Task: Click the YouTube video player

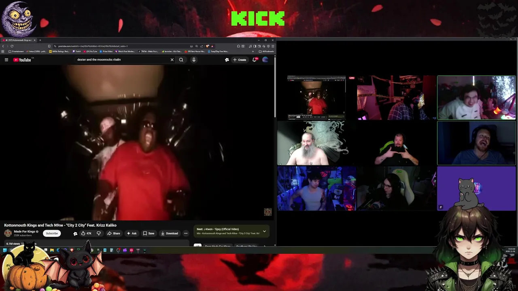Action: coord(137,142)
